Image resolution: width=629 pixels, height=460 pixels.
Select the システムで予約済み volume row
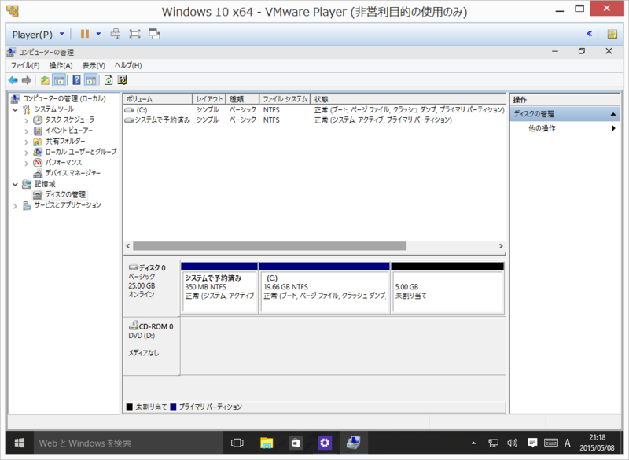(314, 120)
